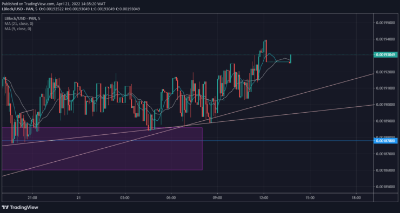Click the 0.00195000 price axis value
The width and height of the screenshot is (400, 213).
386,23
